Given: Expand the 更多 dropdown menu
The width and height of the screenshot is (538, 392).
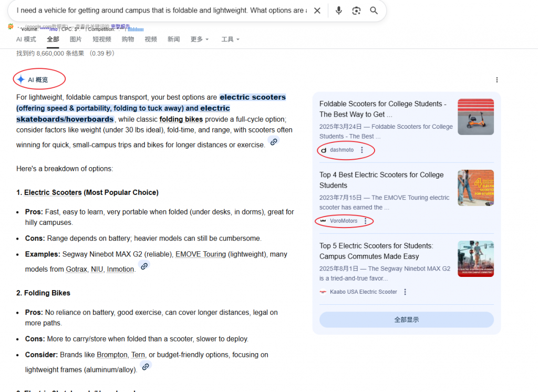Looking at the screenshot, I should point(199,39).
